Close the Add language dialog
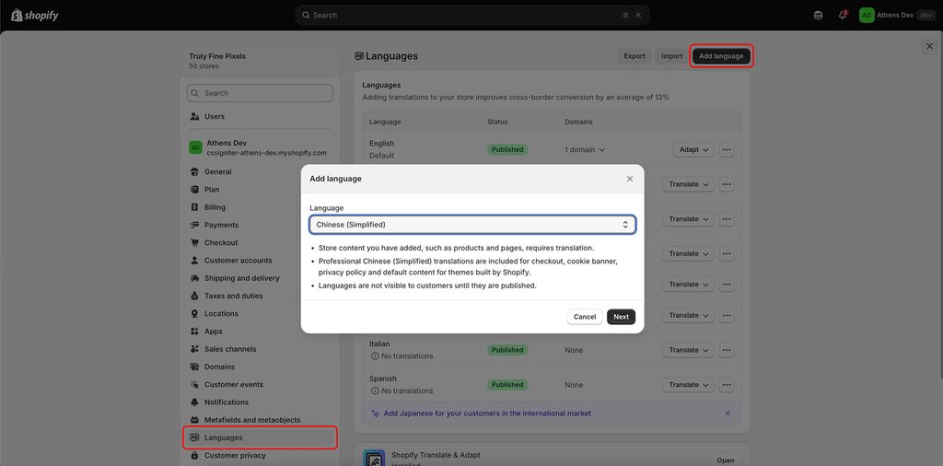Screen dimensions: 943x466 click(630, 179)
